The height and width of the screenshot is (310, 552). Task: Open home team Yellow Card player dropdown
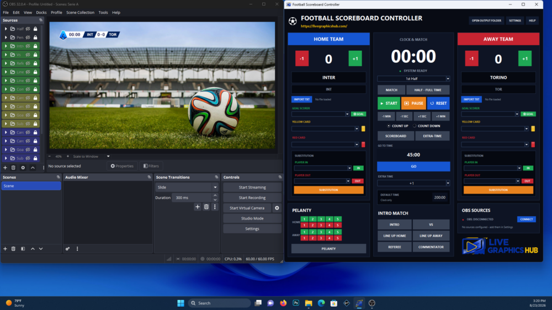(x=325, y=129)
